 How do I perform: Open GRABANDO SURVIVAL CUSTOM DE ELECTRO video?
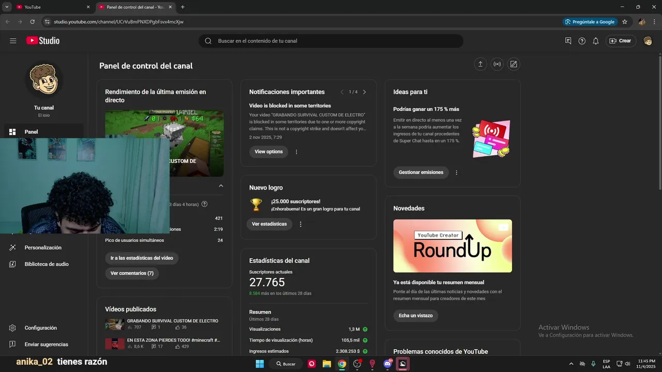tap(173, 321)
